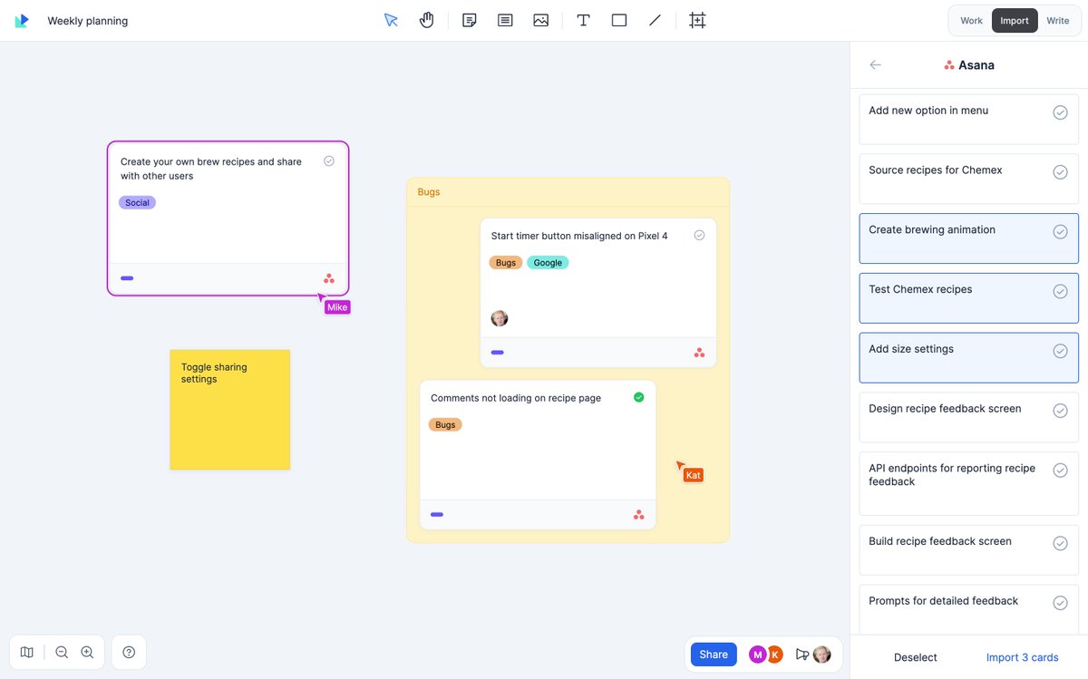The height and width of the screenshot is (679, 1088).
Task: Open the profile photo avatar at bottom
Action: coord(821,655)
